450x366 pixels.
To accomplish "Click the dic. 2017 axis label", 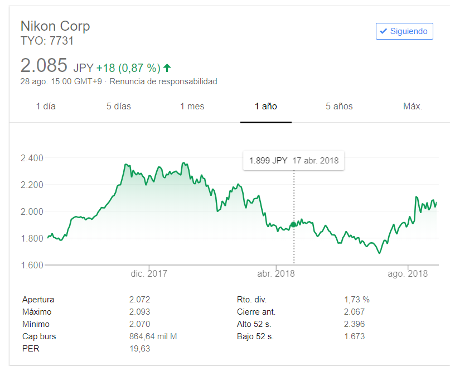I will 149,273.
